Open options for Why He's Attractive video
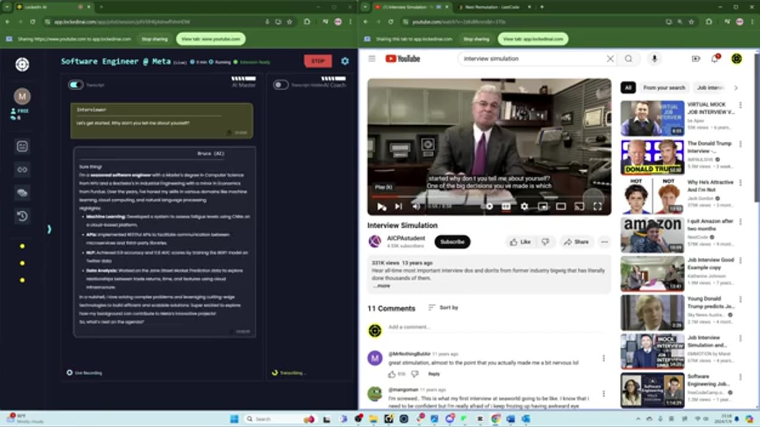 [740, 183]
